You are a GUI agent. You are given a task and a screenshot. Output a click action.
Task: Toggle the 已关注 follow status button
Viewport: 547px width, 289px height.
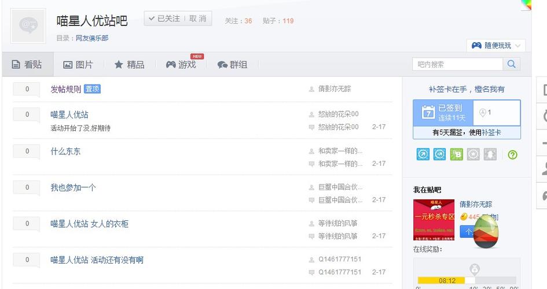[164, 18]
